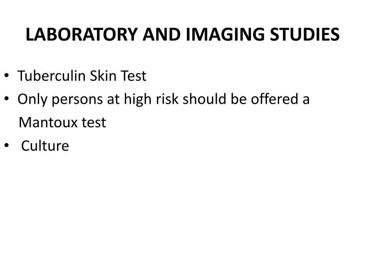Click the word Test in first bullet
Viewport: 365px width, 273px height.
[x=133, y=76]
